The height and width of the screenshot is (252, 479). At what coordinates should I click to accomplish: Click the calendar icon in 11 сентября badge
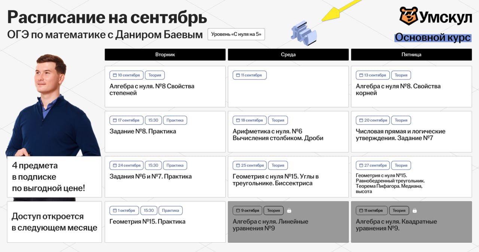pos(238,75)
